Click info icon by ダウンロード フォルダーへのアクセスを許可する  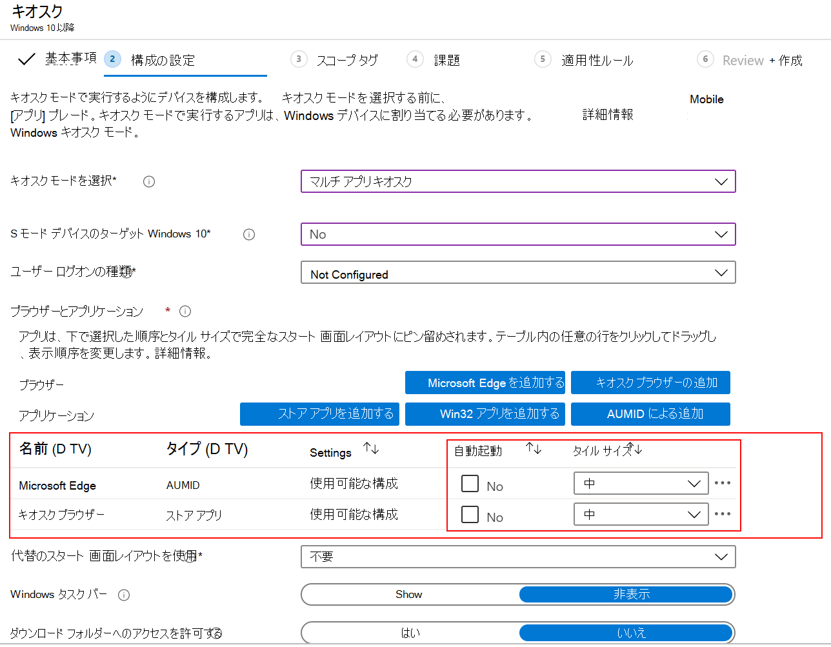pos(216,633)
